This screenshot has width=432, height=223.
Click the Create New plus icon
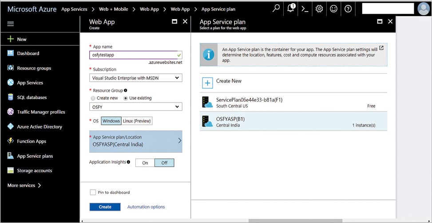[207, 83]
